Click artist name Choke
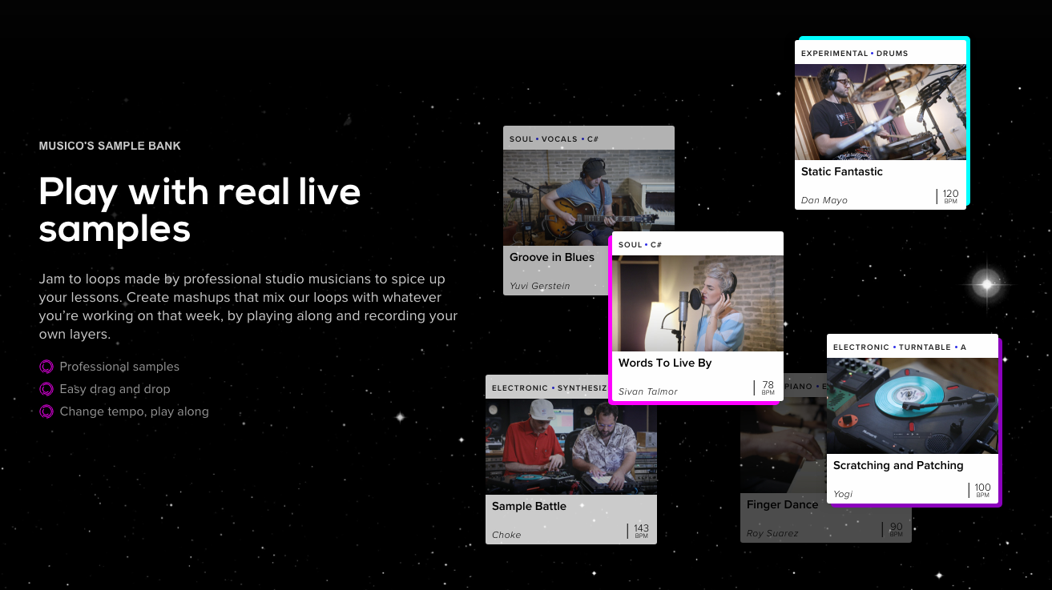 click(x=506, y=535)
